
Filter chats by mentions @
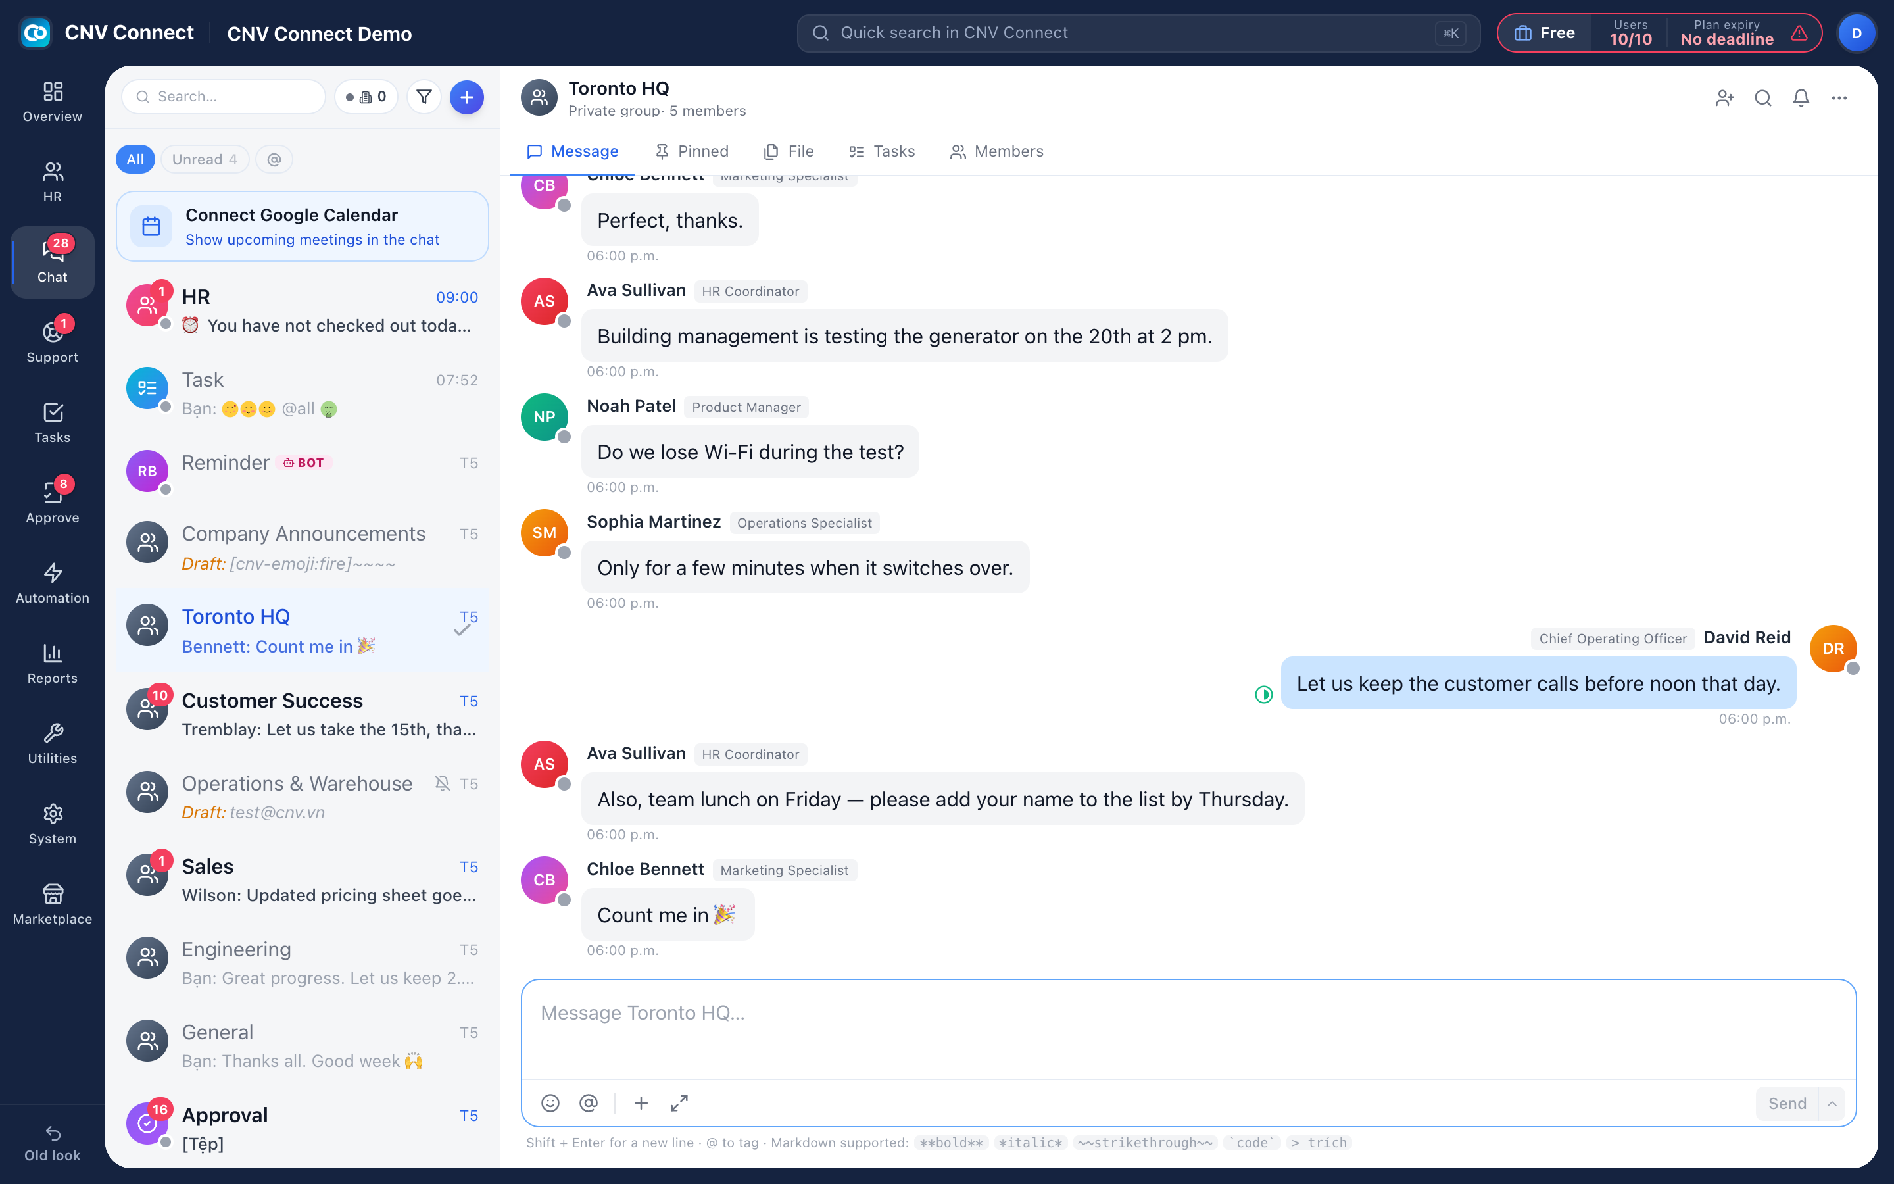[274, 159]
